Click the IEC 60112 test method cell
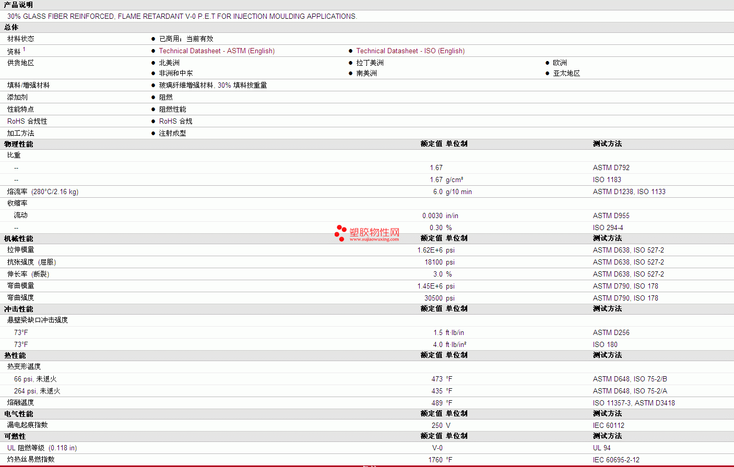734x467 pixels. click(609, 425)
